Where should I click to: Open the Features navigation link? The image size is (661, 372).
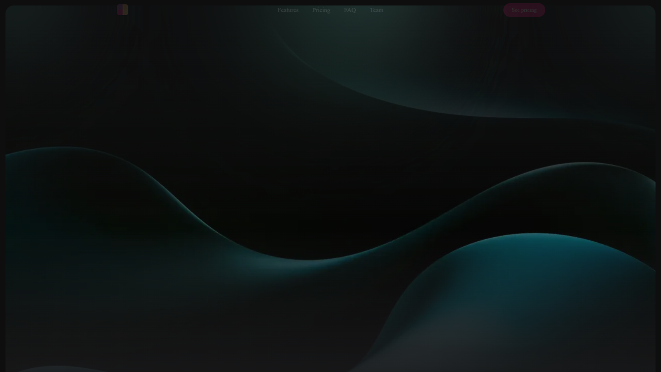point(288,10)
